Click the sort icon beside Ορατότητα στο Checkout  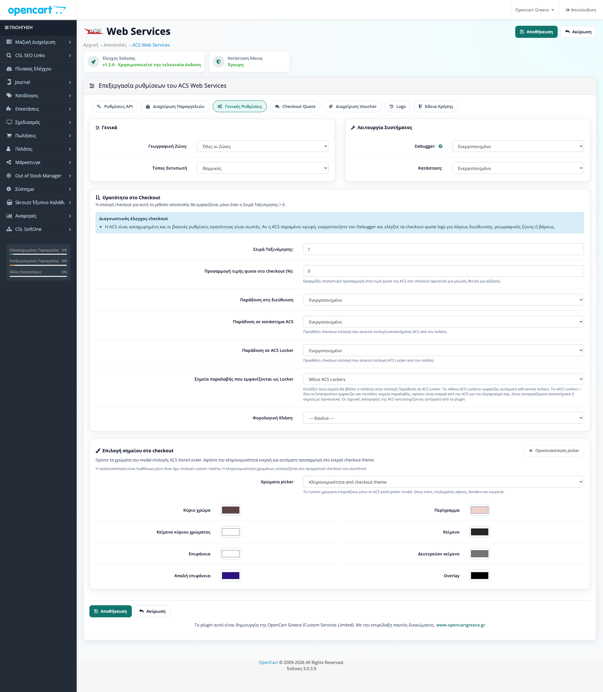point(98,197)
